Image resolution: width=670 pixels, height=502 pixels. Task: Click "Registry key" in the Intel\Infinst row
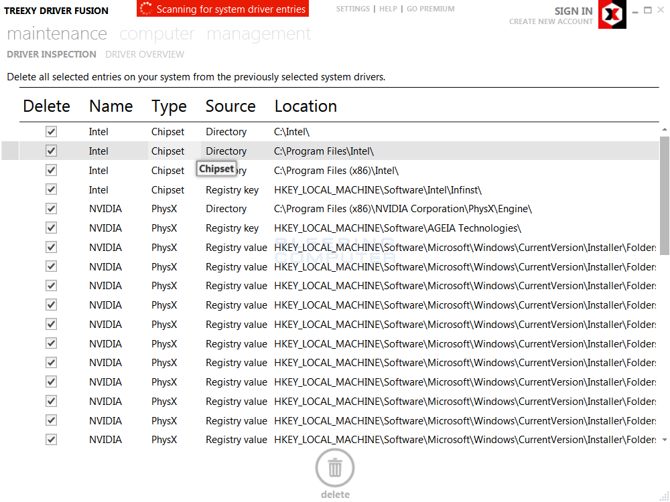tap(232, 190)
